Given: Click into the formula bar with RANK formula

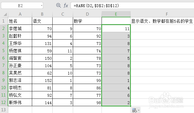Looking at the screenshot, I should (x=132, y=6).
